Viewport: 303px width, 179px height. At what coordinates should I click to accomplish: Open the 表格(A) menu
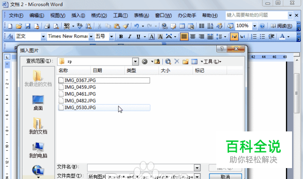point(141,15)
